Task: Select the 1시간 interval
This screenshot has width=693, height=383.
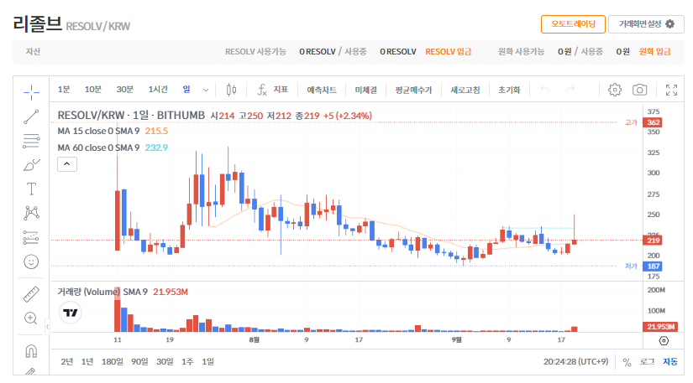Action: [158, 90]
